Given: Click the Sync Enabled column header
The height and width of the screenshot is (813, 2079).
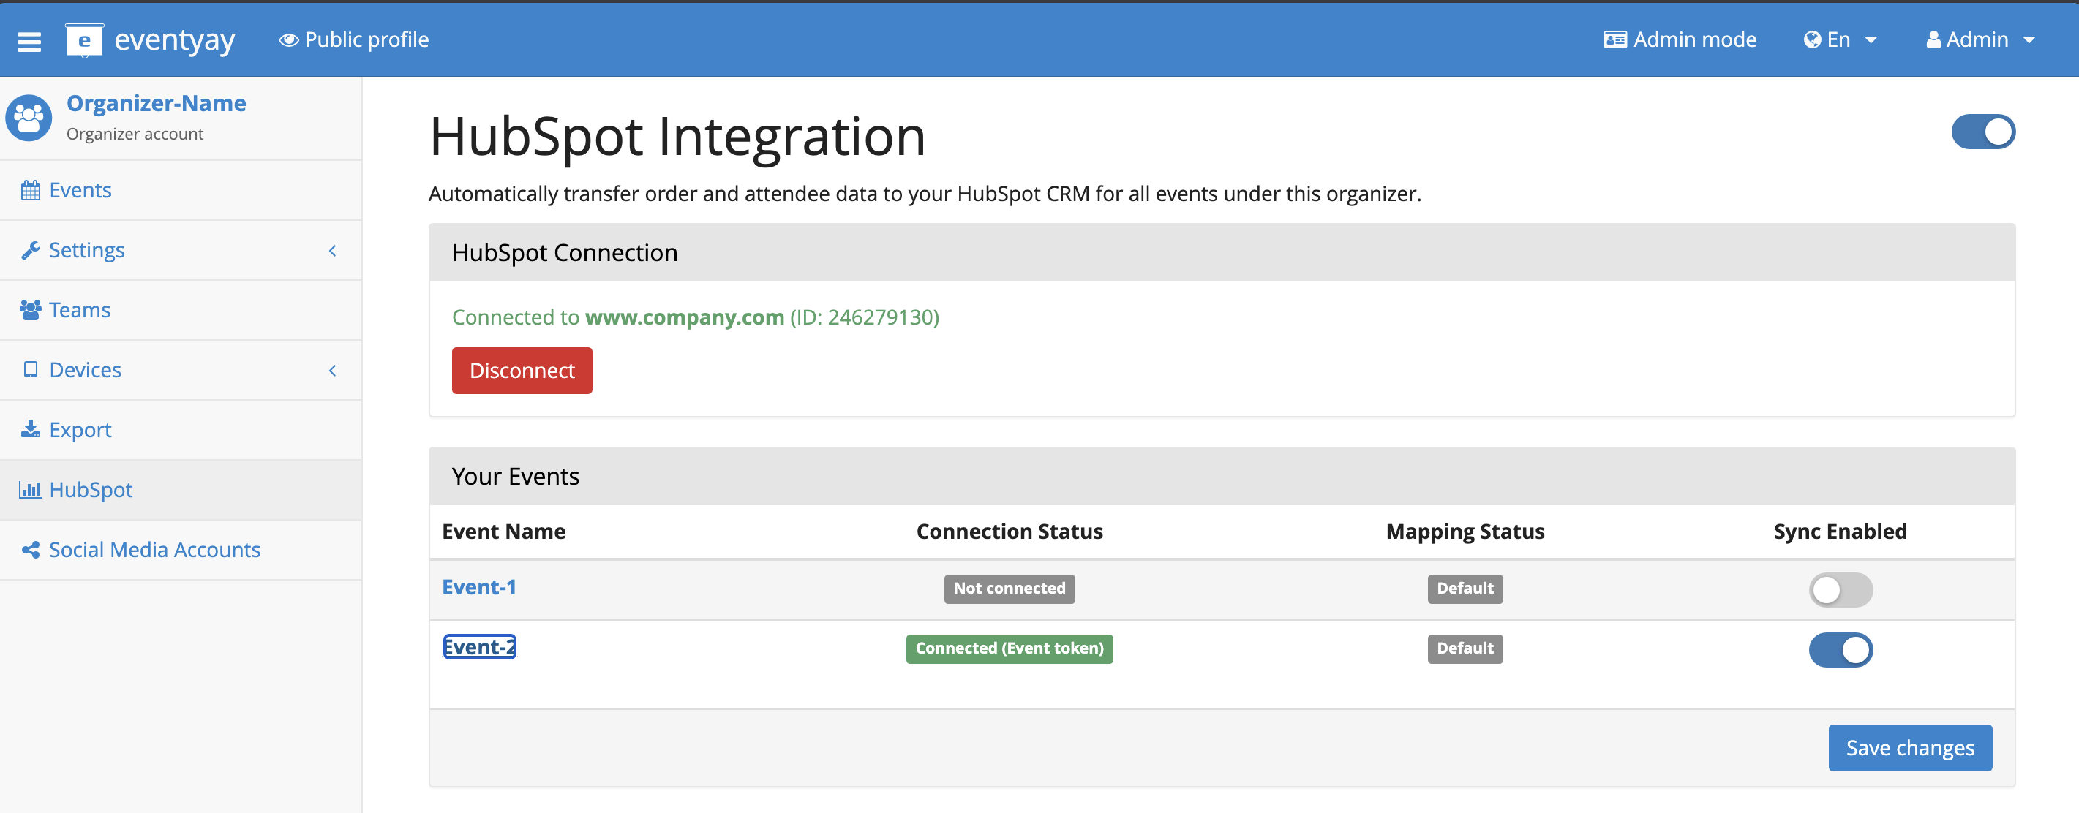Looking at the screenshot, I should (1840, 532).
